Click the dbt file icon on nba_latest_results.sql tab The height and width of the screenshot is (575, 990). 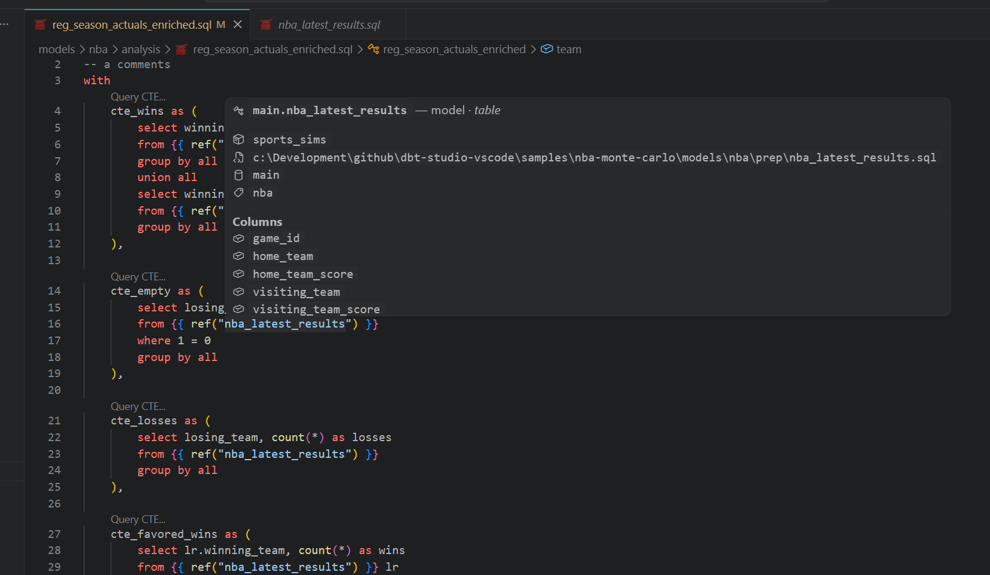tap(266, 25)
